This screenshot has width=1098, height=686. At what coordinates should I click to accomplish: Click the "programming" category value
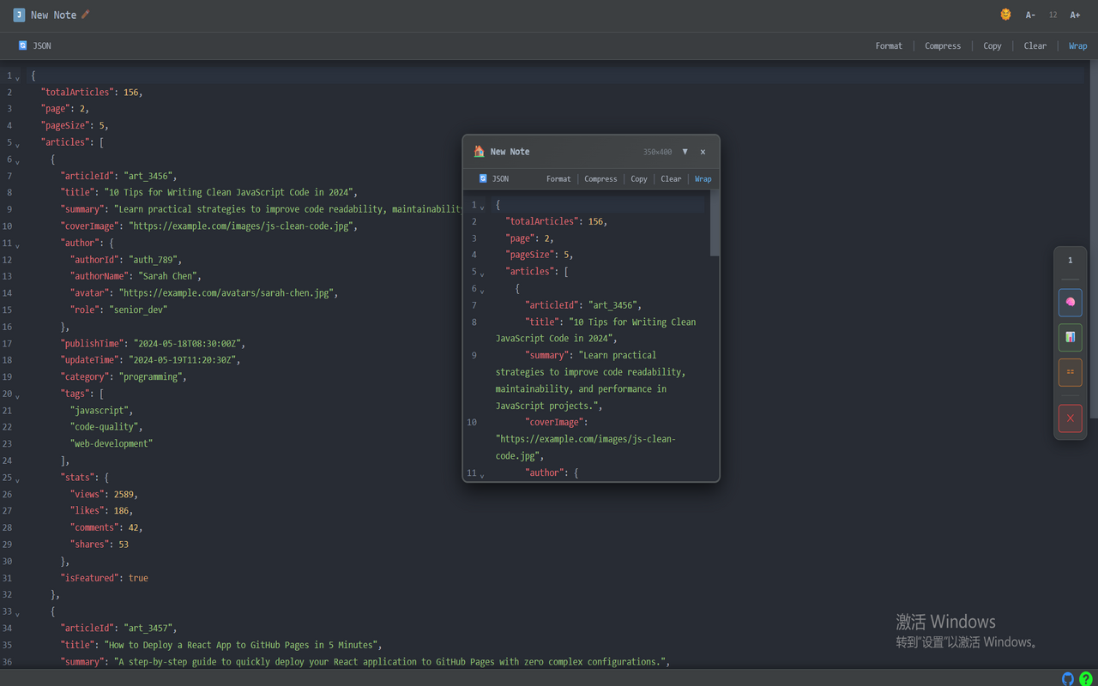(149, 376)
